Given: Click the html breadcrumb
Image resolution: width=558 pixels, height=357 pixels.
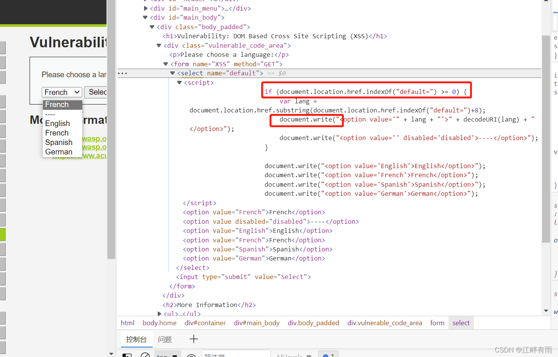Looking at the screenshot, I should (x=128, y=323).
